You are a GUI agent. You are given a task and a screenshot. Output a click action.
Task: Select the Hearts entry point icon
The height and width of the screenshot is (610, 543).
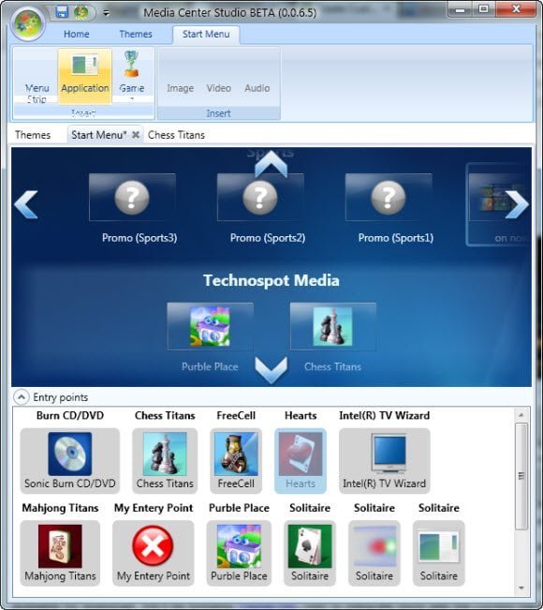pyautogui.click(x=301, y=454)
